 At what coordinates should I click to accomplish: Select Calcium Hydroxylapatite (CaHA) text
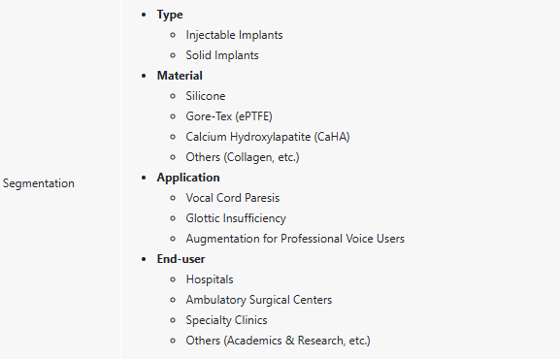[268, 137]
